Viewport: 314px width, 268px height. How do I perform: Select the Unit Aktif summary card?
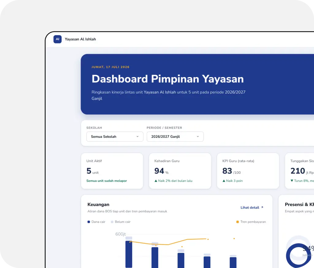(112, 171)
